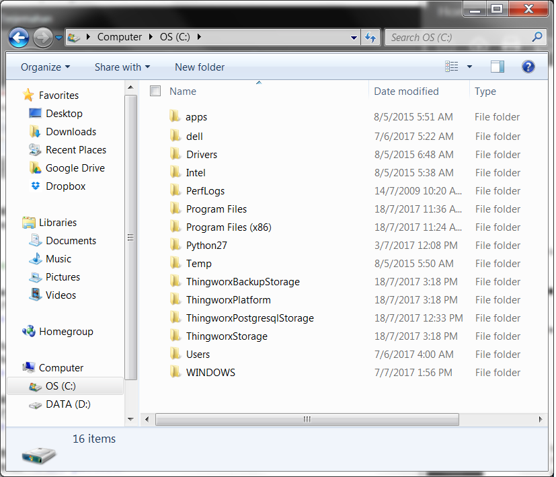Open the Pictures library
The height and width of the screenshot is (477, 556).
pos(62,277)
